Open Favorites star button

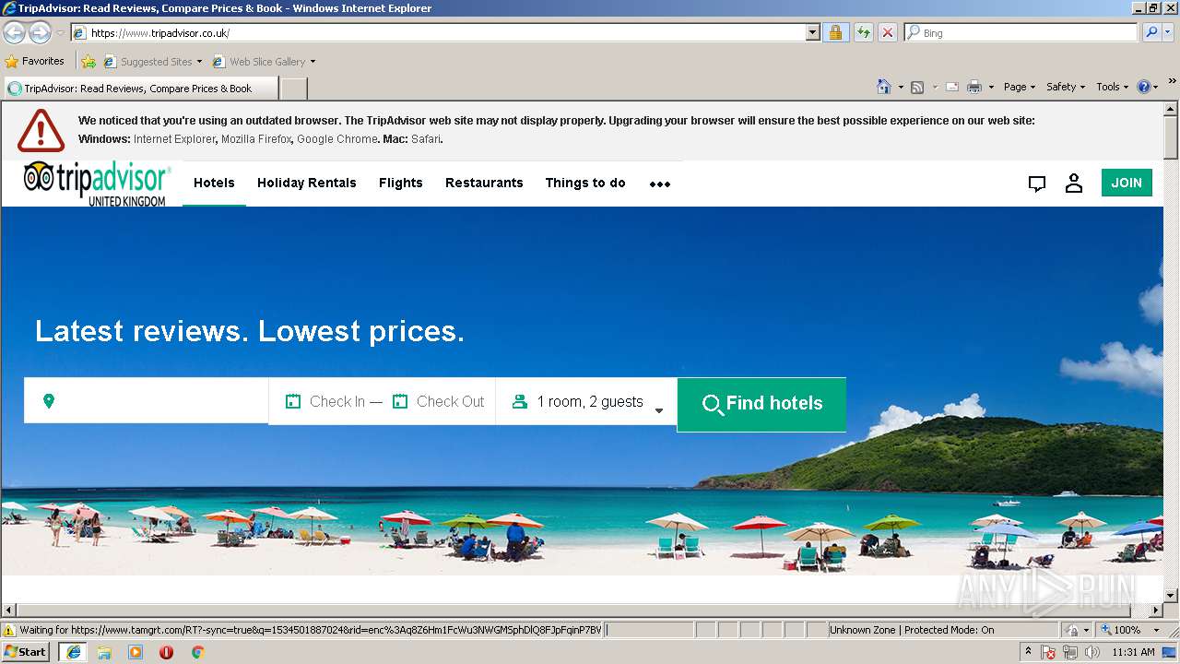(34, 61)
